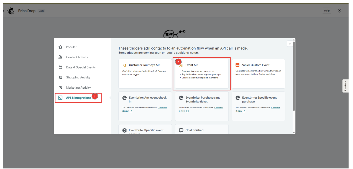Viewport: 353px width, 169px height.
Task: Click external link icon under Specific event purchase
Action: click(244, 111)
